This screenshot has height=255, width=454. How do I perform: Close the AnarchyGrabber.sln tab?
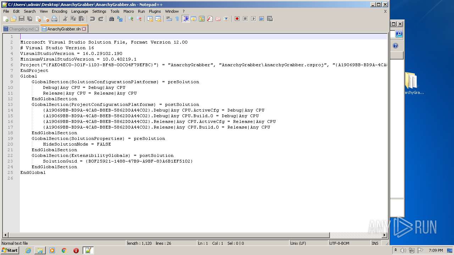pos(84,29)
